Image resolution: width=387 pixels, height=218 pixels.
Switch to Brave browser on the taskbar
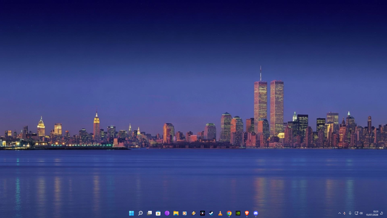(247, 213)
